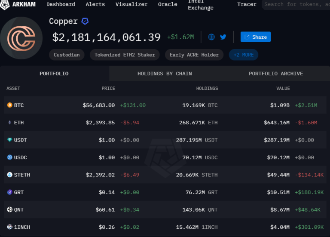Open Copper's website via globe icon
The height and width of the screenshot is (237, 330).
pyautogui.click(x=211, y=37)
